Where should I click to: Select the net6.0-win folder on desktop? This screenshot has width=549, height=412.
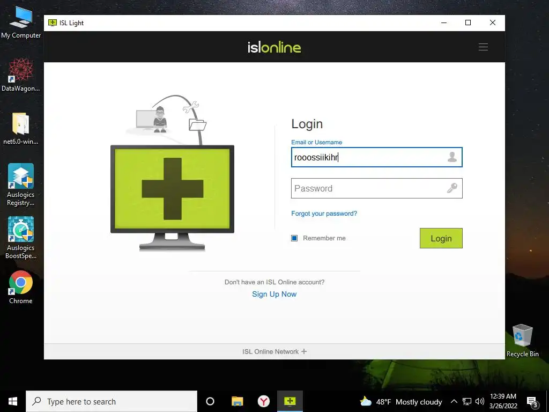click(21, 129)
